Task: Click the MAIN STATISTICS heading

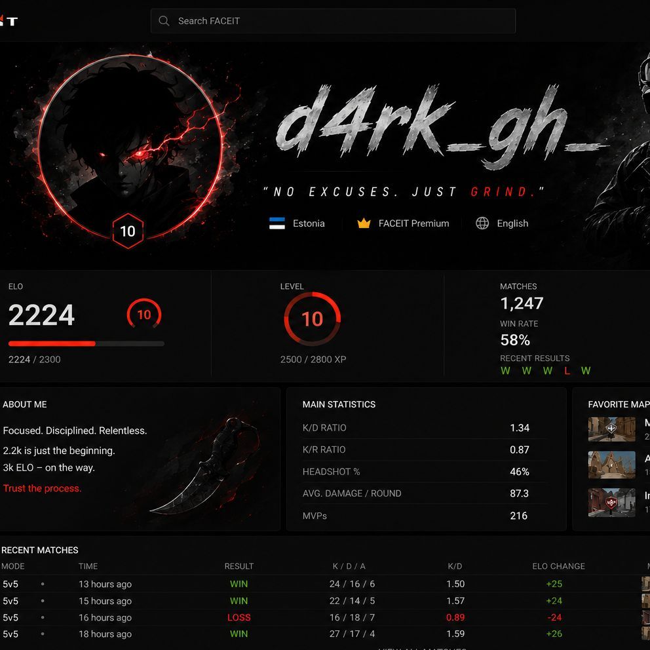Action: [x=339, y=404]
